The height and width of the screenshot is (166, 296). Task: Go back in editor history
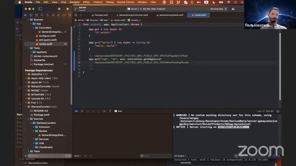pyautogui.click(x=81, y=15)
